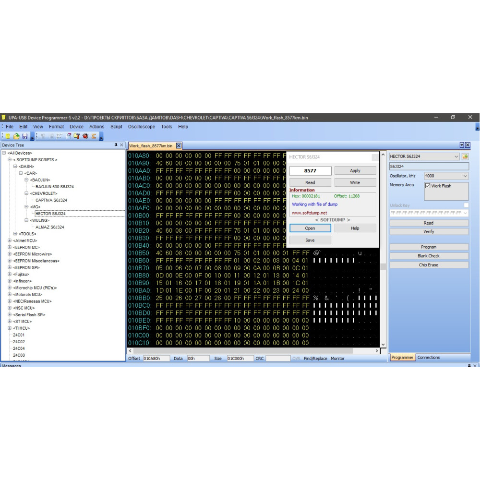Screen dimensions: 480x480
Task: Save file using the floppy disk icon
Action: 25,136
